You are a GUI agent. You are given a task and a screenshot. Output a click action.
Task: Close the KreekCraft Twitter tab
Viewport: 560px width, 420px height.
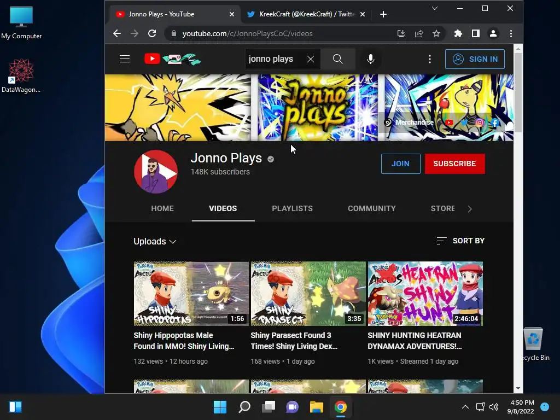pyautogui.click(x=363, y=14)
